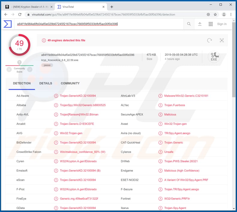Click AhnLab-V3 result Malware/Win32.Generic.C3210181
Viewport: 237px width, 212px height.
(x=186, y=96)
